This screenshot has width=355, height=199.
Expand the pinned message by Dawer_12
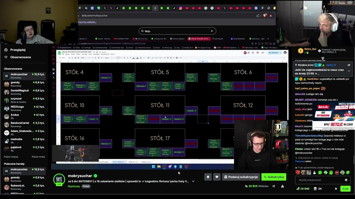coord(349,71)
